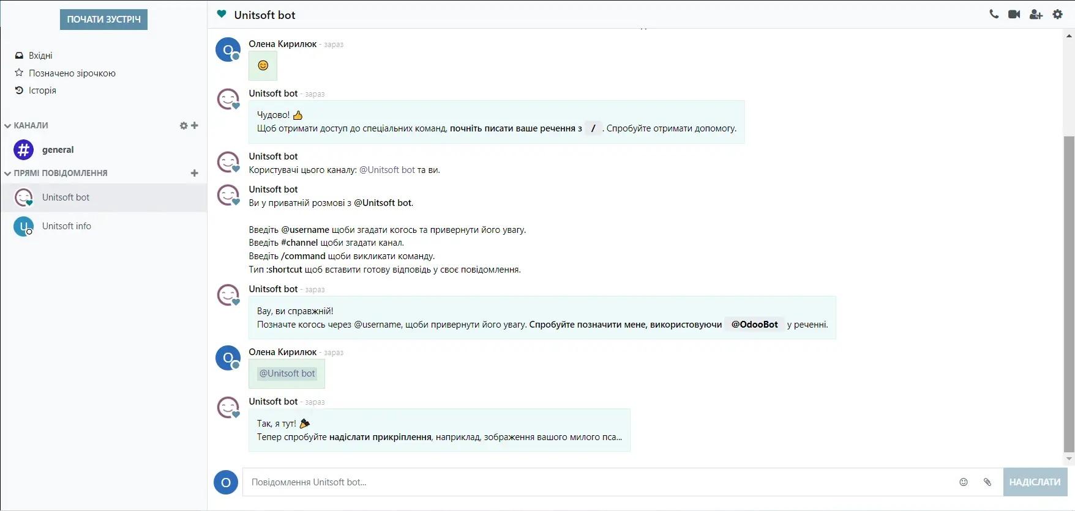Start a new direct message with the plus
This screenshot has height=511, width=1075.
[195, 173]
